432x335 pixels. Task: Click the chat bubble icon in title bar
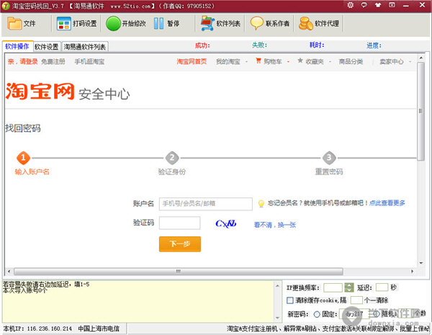pos(364,5)
